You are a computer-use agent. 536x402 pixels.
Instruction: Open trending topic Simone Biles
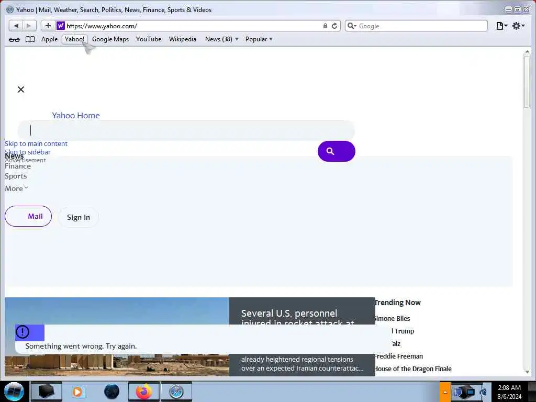(392, 319)
